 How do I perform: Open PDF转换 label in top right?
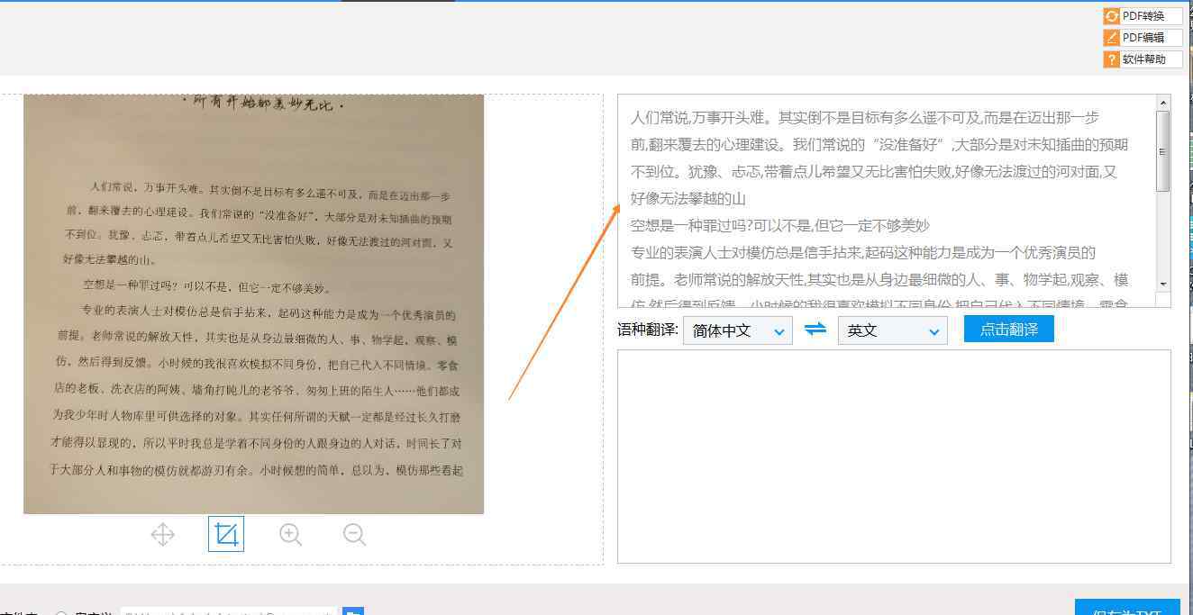click(1143, 16)
